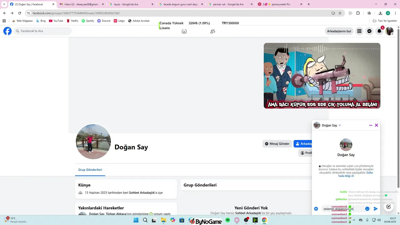
Task: Click the Arkadaşlarını bul button
Action: click(x=339, y=31)
